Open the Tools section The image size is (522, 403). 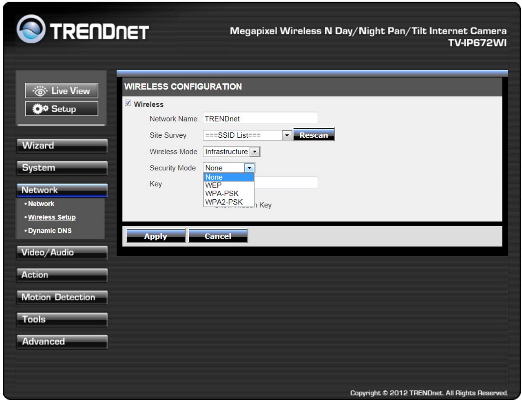point(62,319)
